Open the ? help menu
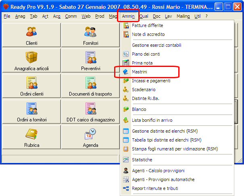Screen dimensions: 244x196 tap(206, 16)
